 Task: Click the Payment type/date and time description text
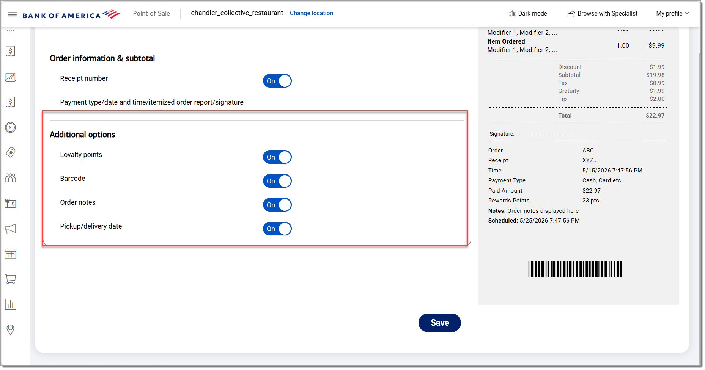pos(152,102)
